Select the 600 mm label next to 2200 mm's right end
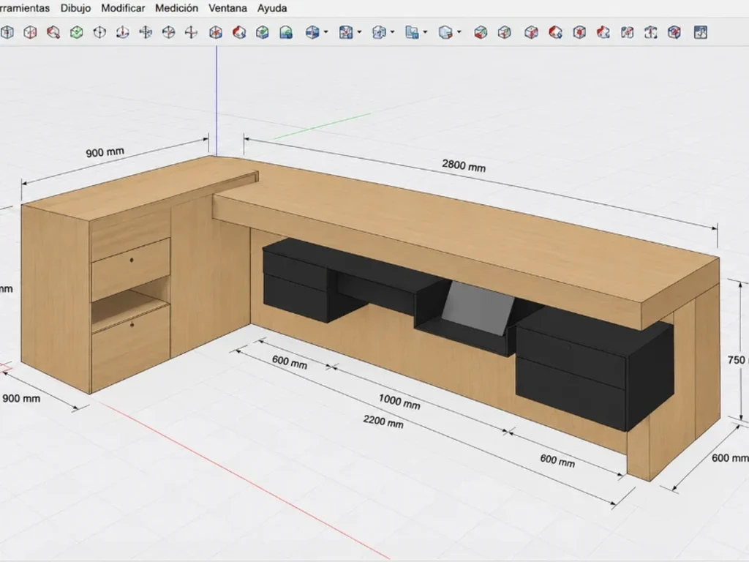 click(x=557, y=461)
